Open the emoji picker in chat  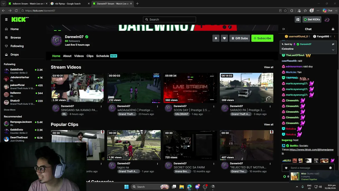coord(331,168)
